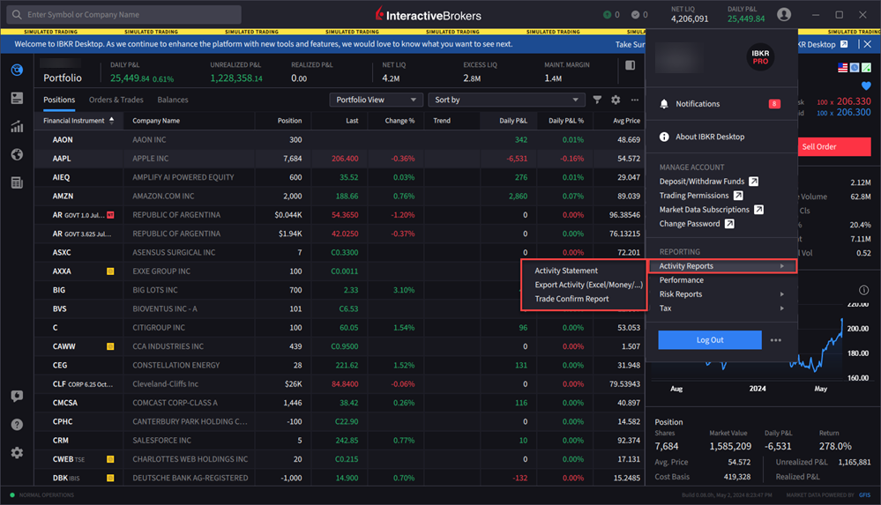Open Trading Permissions link
The image size is (881, 505).
700,196
